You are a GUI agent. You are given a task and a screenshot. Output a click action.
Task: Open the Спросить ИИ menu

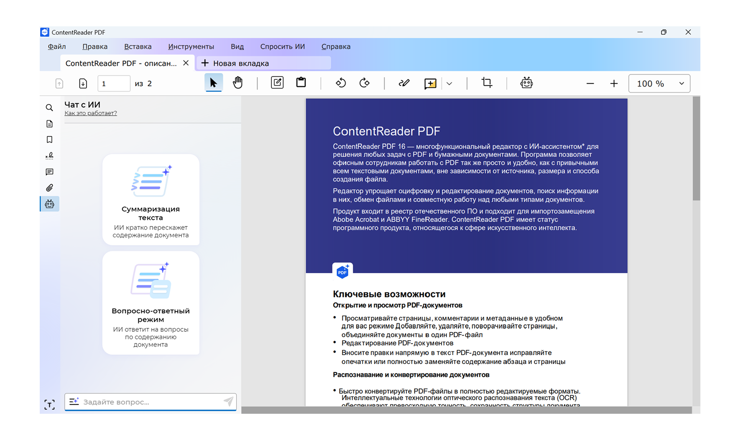[283, 46]
